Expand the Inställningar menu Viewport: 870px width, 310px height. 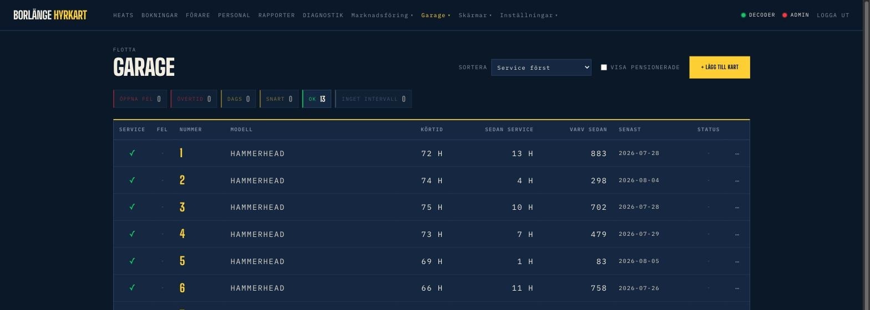[x=529, y=15]
